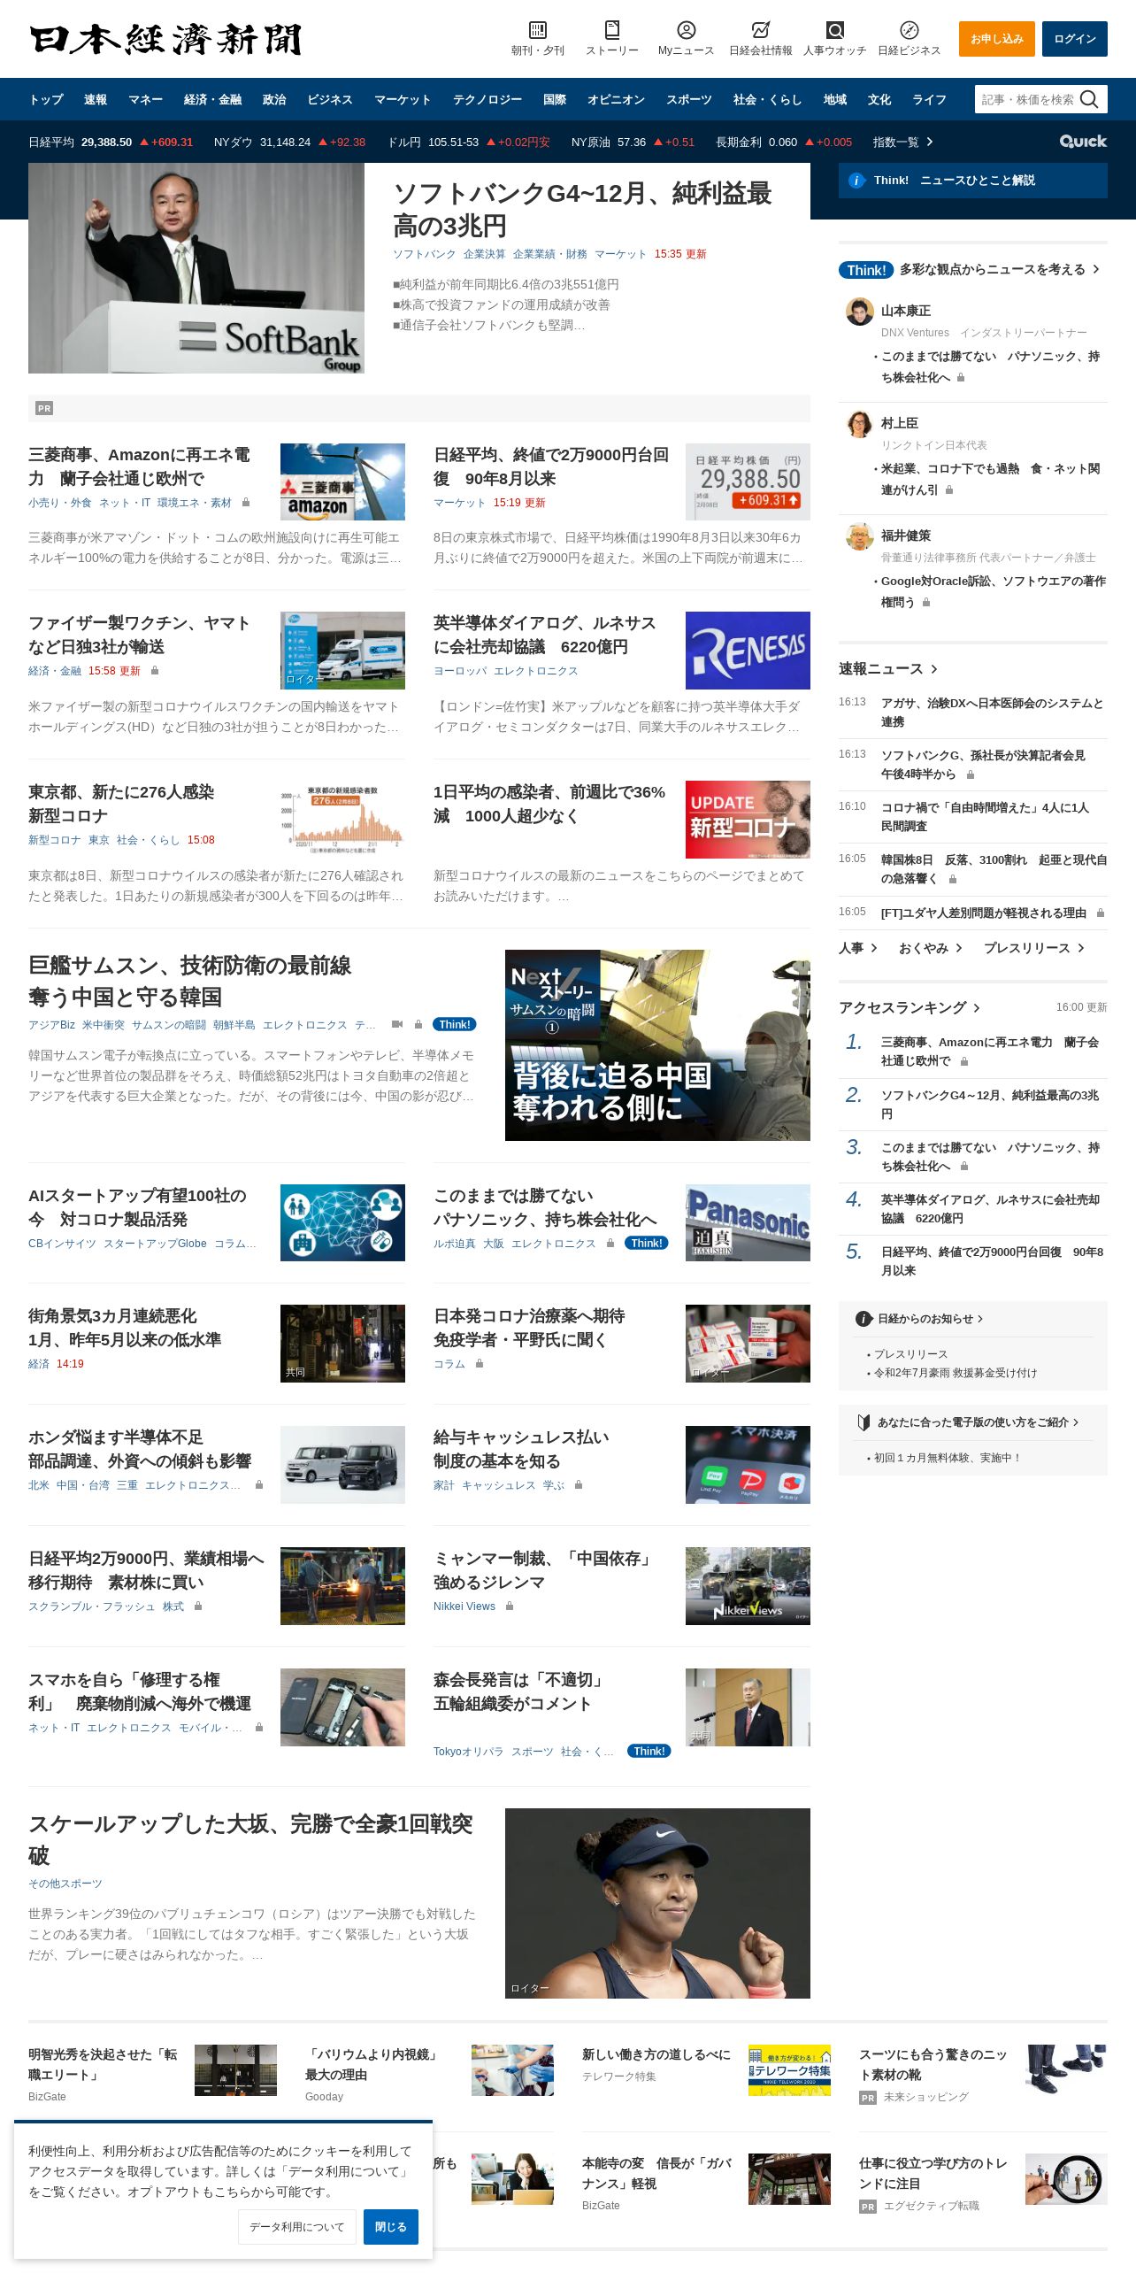Select マーケット in navigation bar
The image size is (1136, 2273).
pyautogui.click(x=403, y=99)
